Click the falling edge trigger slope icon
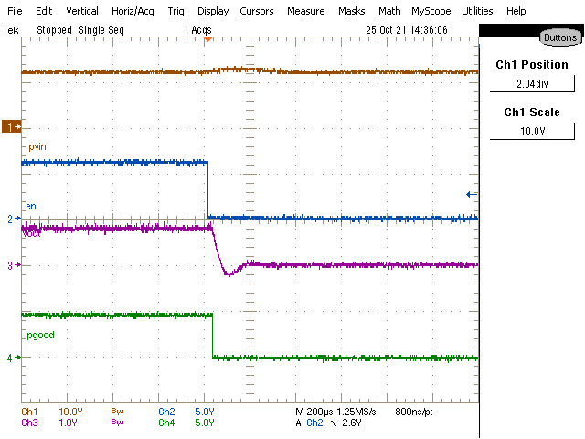 [333, 423]
